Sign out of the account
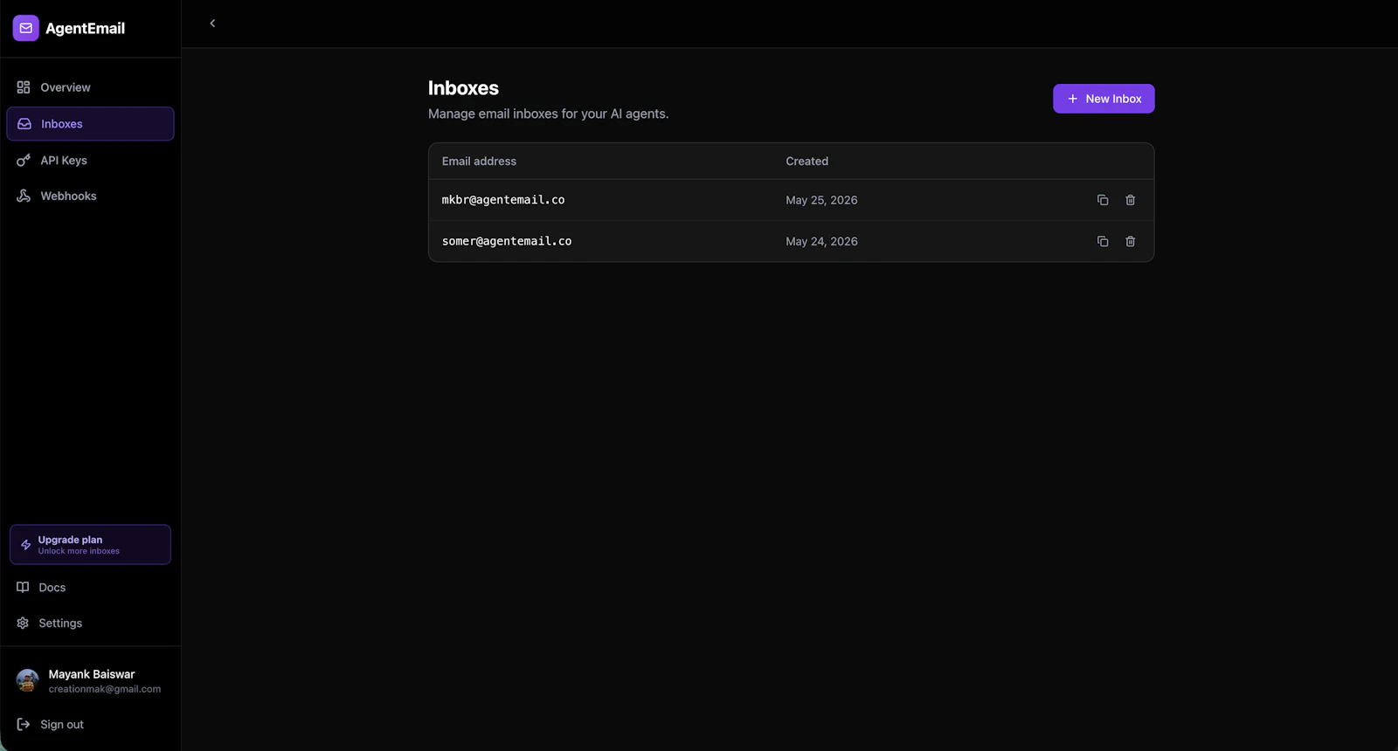Viewport: 1398px width, 751px height. (90, 725)
